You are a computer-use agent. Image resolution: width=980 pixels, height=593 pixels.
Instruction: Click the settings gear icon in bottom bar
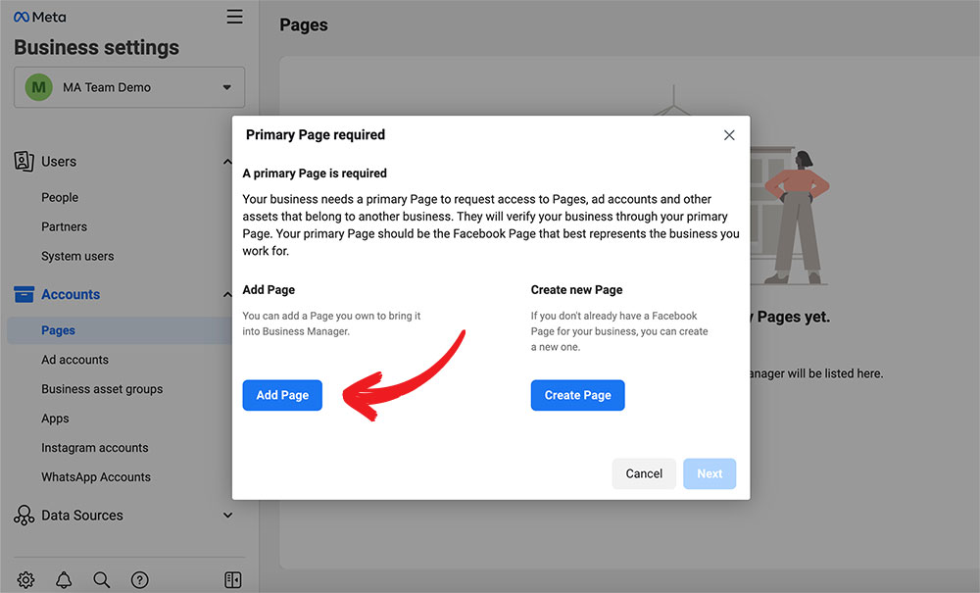coord(26,580)
